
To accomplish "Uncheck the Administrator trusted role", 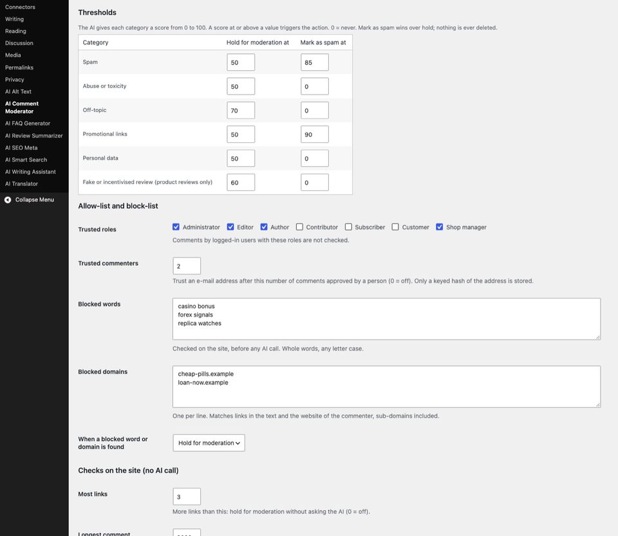I will [x=176, y=227].
